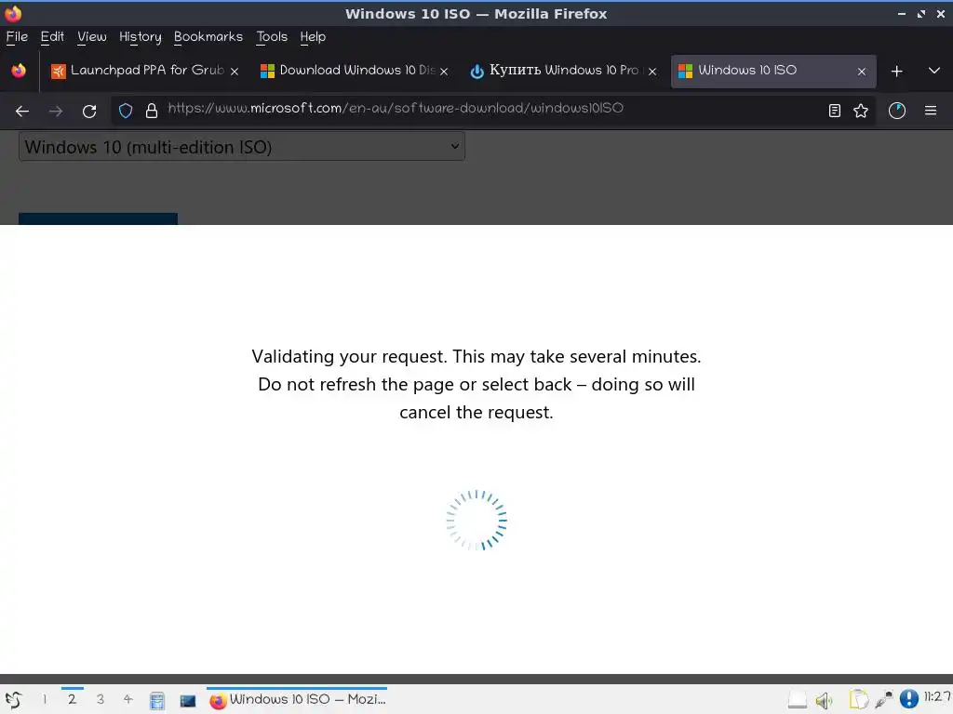
Task: Click the circular icon beside the bookmark star
Action: 897,111
